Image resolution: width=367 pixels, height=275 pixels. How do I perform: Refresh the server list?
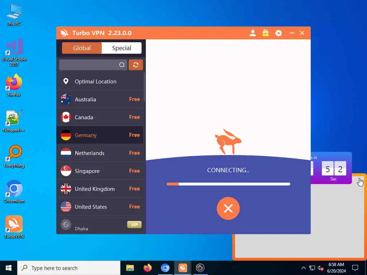click(x=136, y=65)
